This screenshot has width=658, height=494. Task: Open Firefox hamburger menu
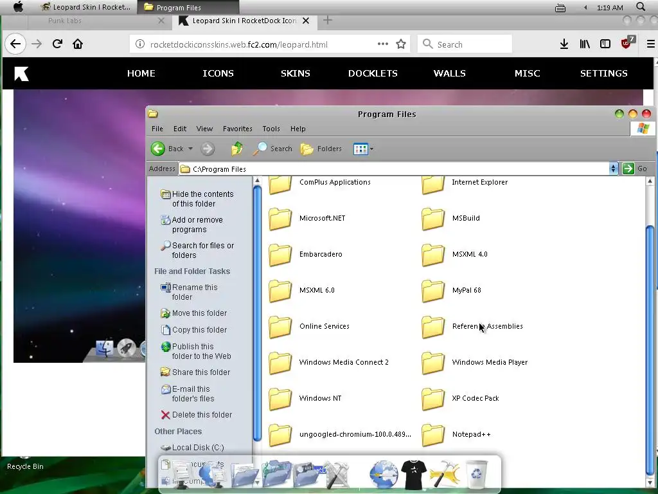[x=651, y=44]
